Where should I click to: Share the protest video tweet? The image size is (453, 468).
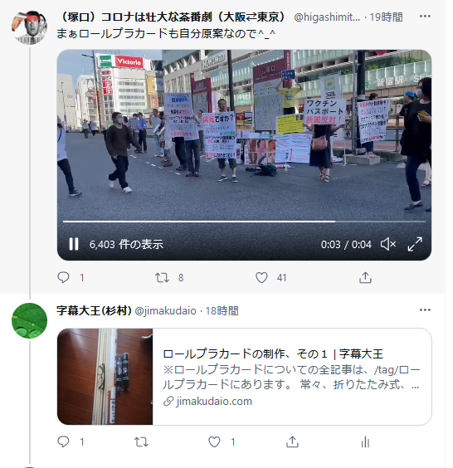365,278
